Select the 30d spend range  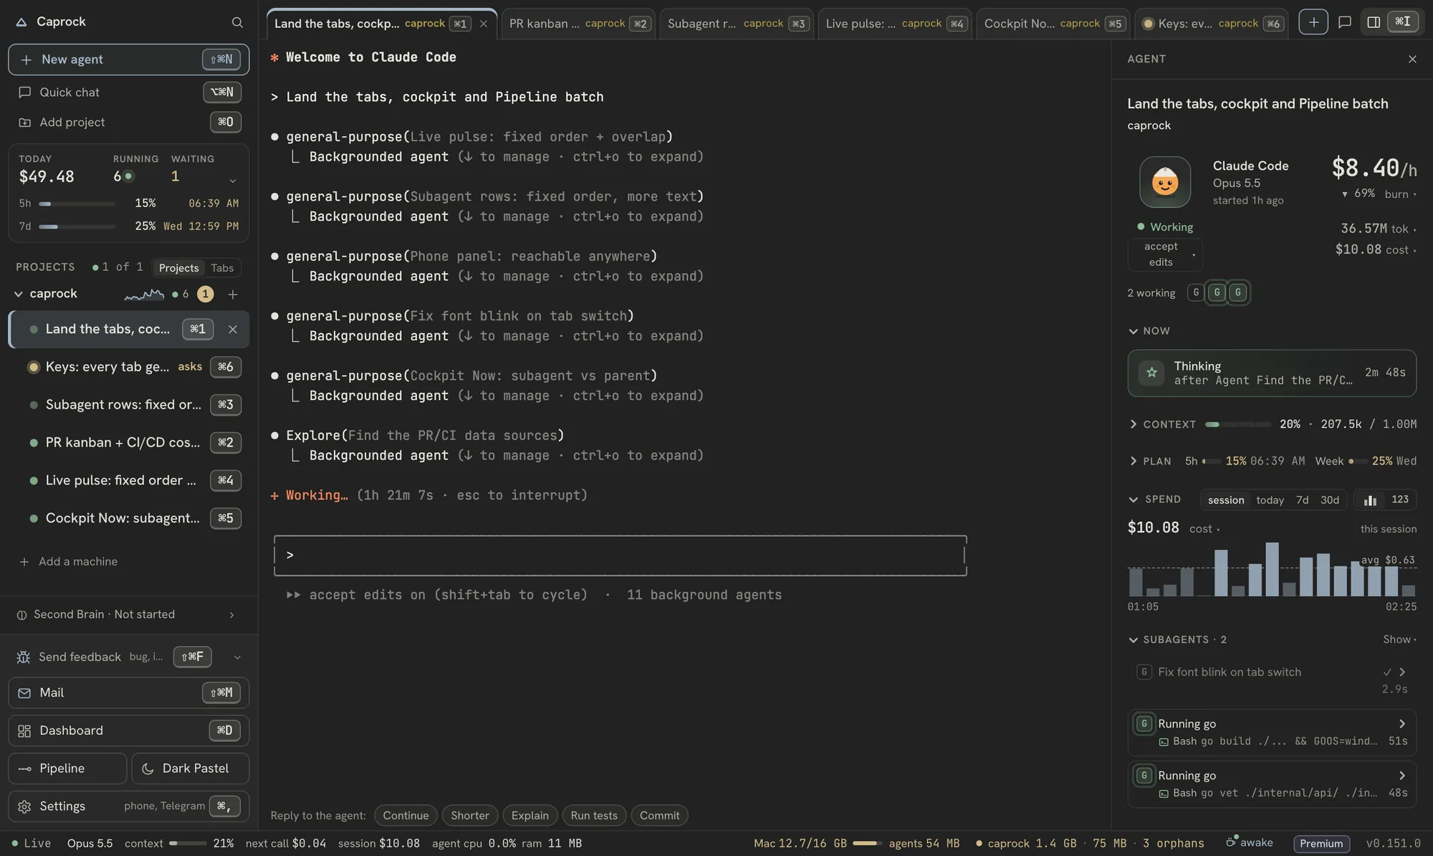(1330, 500)
